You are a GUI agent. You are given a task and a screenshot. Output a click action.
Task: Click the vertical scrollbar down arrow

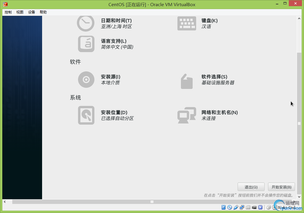299,197
